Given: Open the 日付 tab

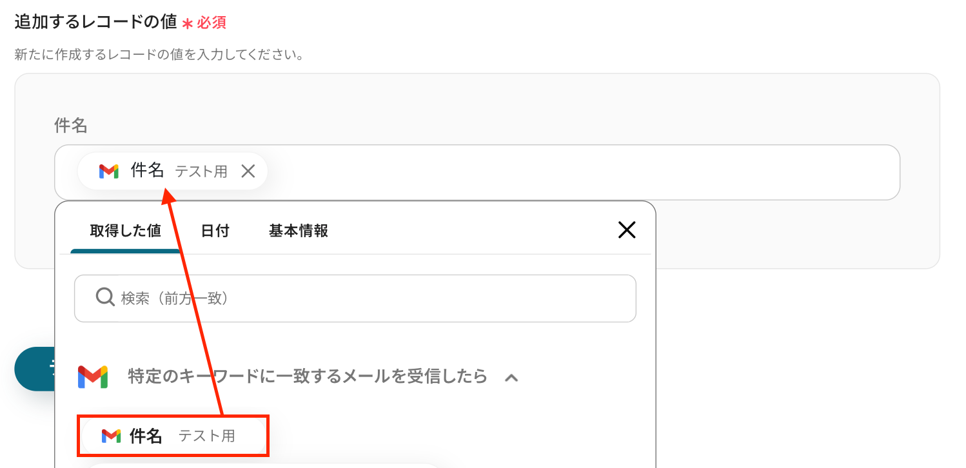Looking at the screenshot, I should click(215, 231).
